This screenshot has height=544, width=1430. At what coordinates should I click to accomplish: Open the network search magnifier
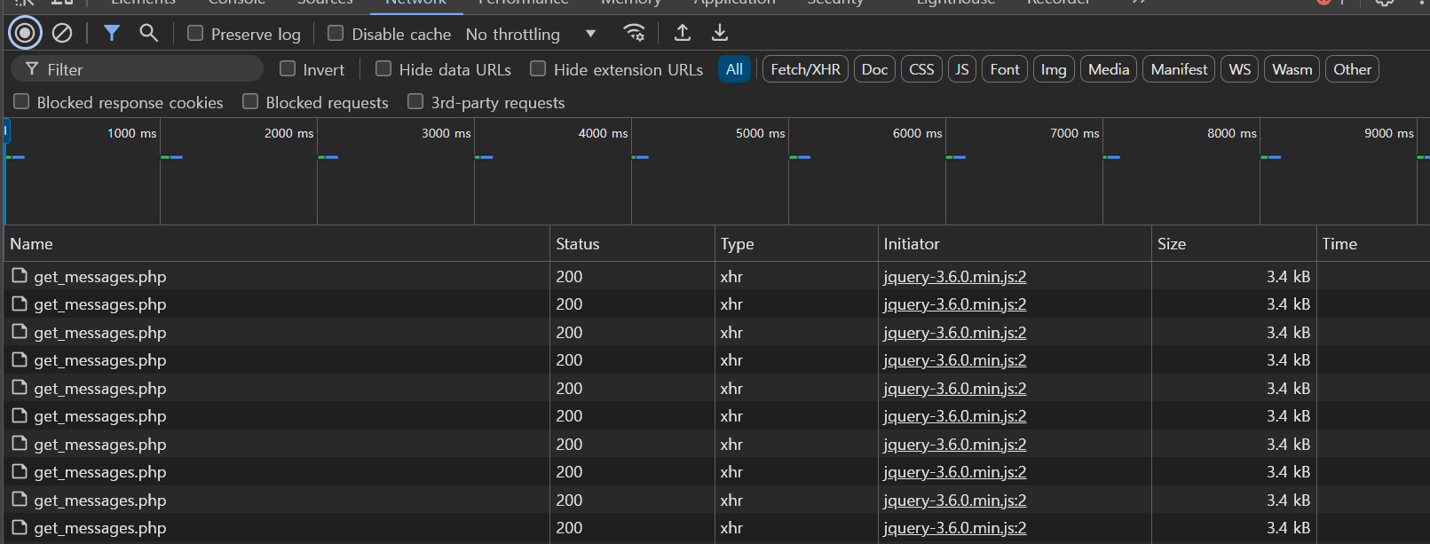148,34
